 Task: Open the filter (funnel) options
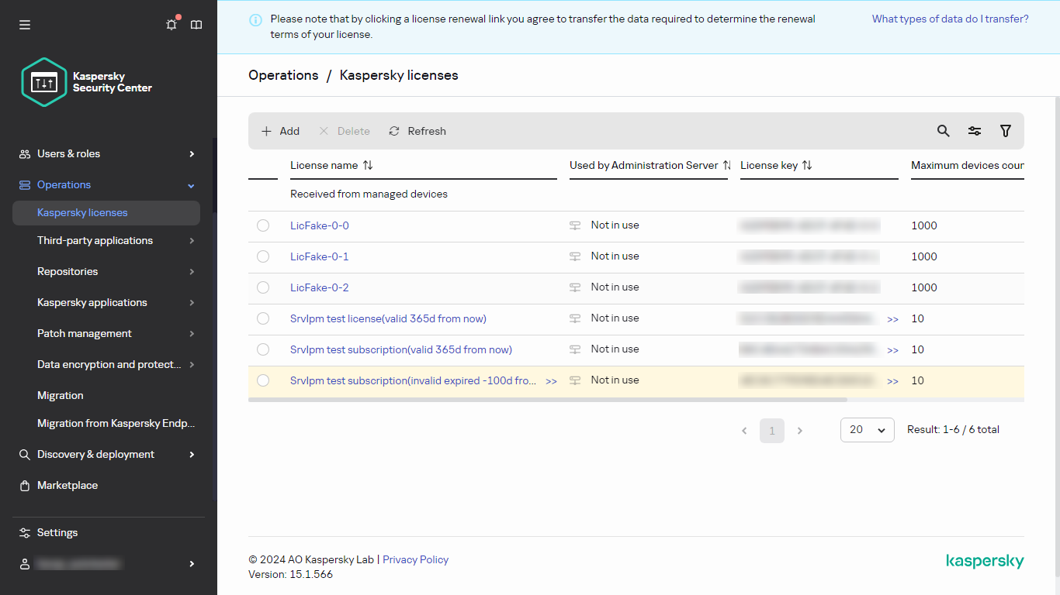1006,131
